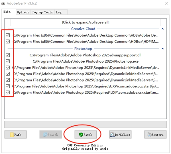The image size is (171, 154).
Task: Click Originally created by uncia text
Action: point(85,149)
